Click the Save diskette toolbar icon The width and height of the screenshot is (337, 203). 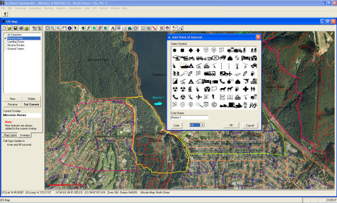click(15, 28)
